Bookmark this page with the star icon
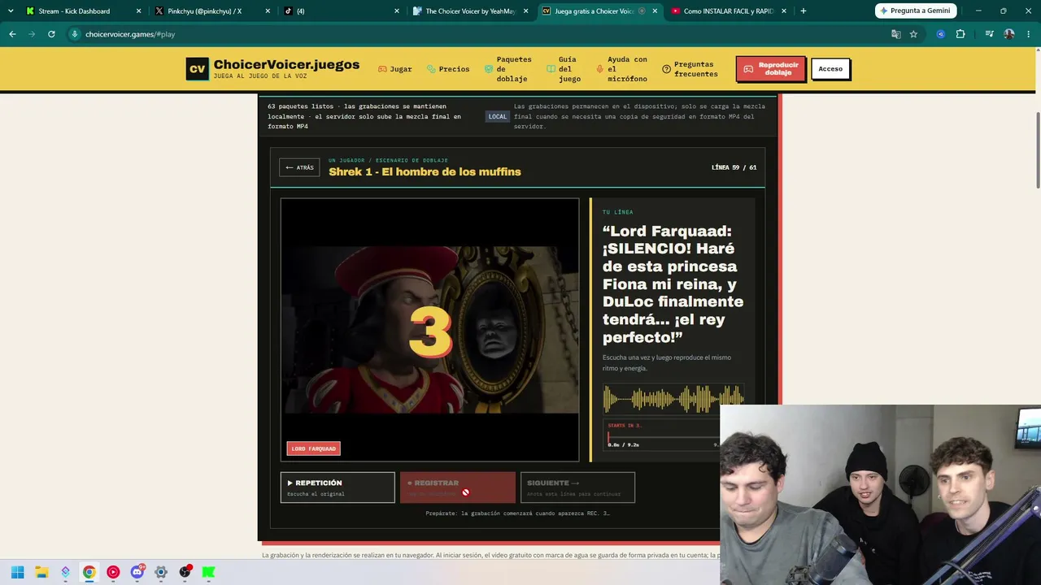 tap(913, 34)
